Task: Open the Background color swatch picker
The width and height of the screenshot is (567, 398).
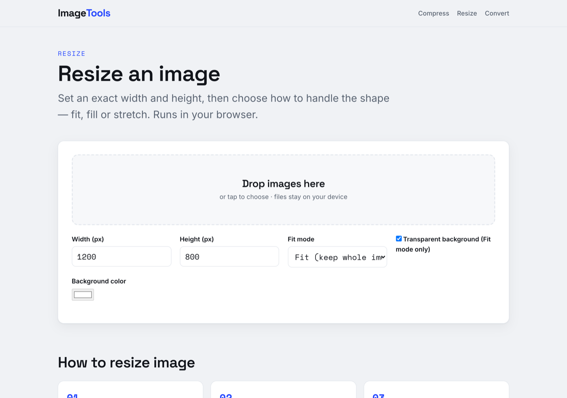Action: (83, 294)
